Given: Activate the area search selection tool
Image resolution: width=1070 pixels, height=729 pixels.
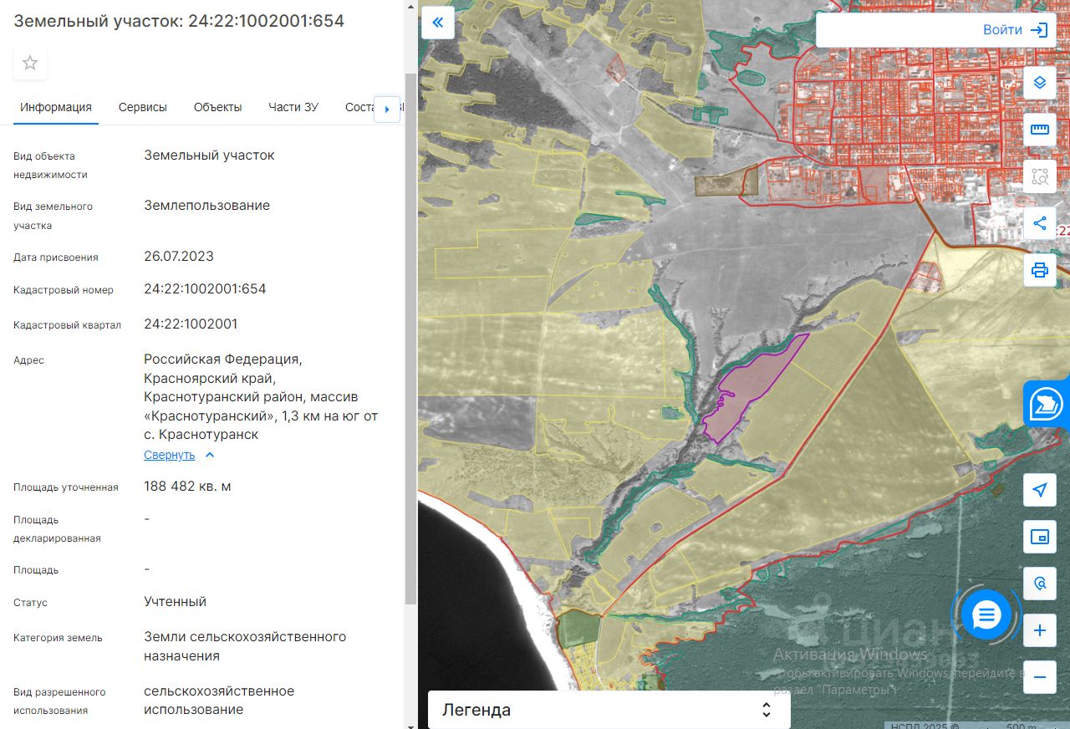Looking at the screenshot, I should pyautogui.click(x=1040, y=176).
